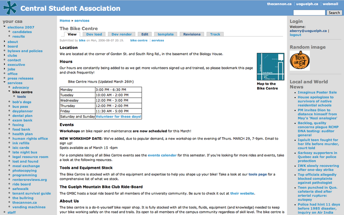The image size is (344, 215).
Task: Open dental plan sidebar link
Action: pos(22,116)
